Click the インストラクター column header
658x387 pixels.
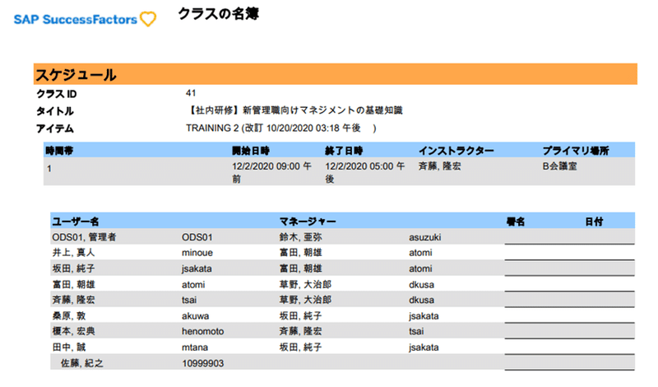click(456, 151)
